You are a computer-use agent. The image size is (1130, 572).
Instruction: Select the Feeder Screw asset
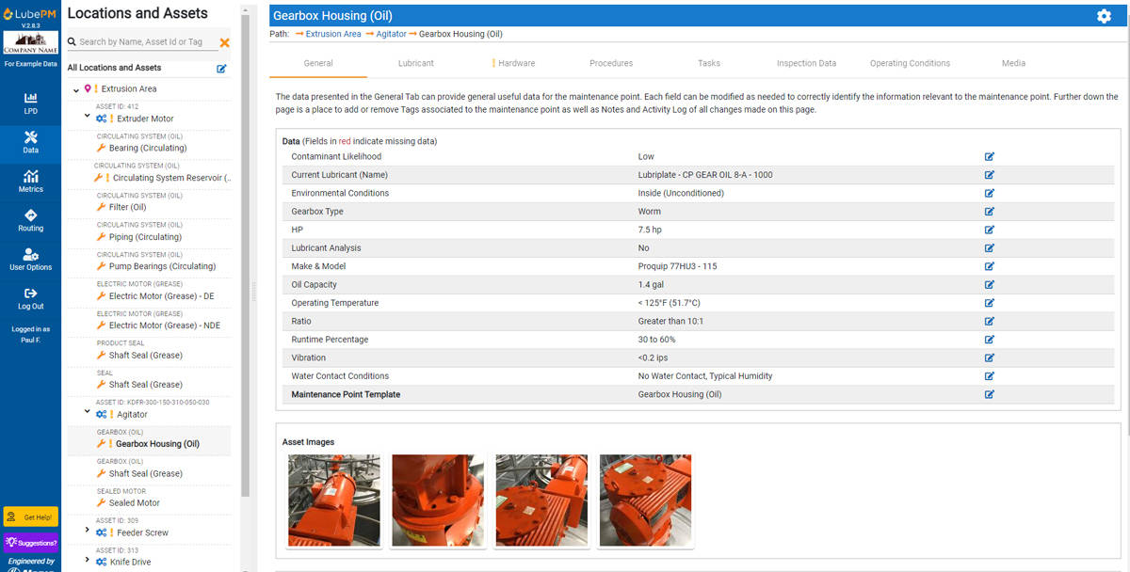click(x=142, y=532)
